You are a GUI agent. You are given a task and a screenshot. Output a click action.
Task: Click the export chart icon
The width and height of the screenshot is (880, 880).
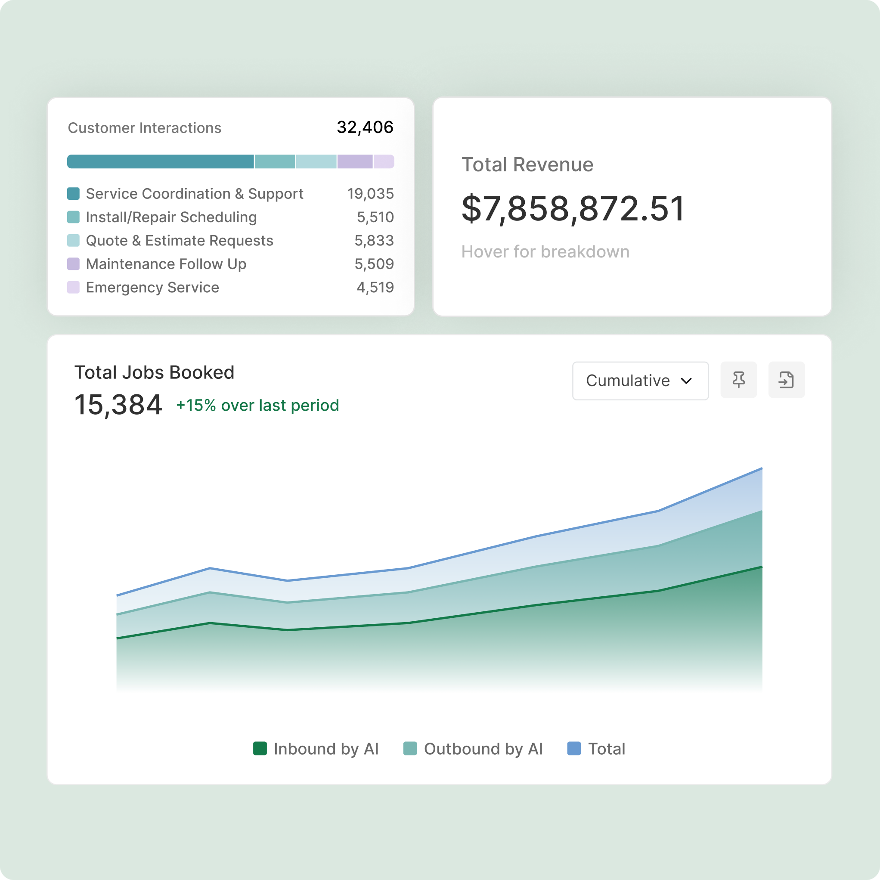(x=786, y=380)
